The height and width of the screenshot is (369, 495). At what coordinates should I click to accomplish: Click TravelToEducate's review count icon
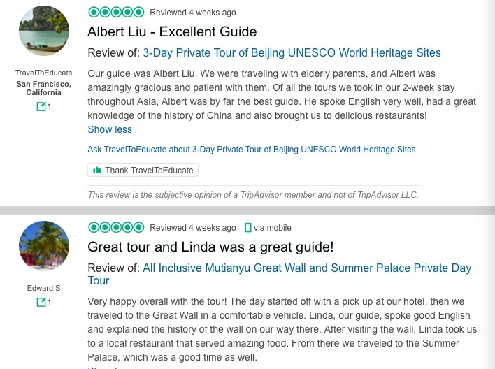[41, 107]
